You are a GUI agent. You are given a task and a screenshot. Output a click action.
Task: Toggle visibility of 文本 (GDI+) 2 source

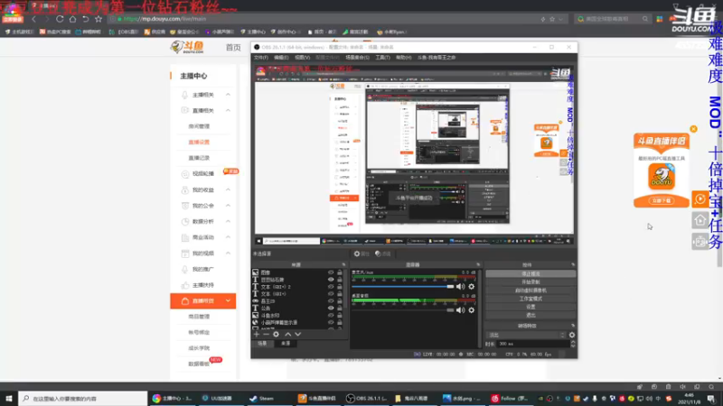tap(331, 287)
